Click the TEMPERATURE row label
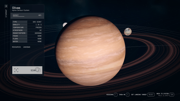The image size is (180, 101). pos(18,27)
